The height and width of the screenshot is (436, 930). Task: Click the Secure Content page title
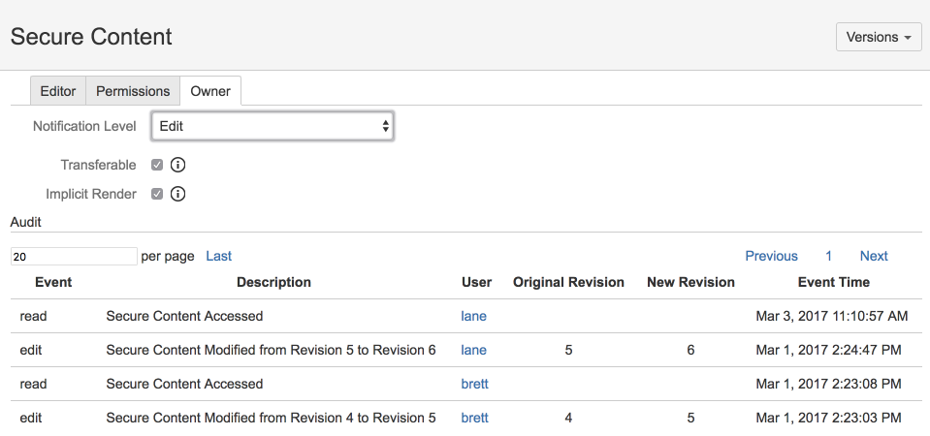(x=91, y=37)
